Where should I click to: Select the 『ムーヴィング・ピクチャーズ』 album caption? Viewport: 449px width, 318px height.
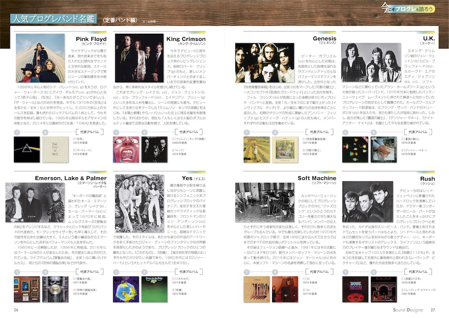pyautogui.click(x=418, y=291)
